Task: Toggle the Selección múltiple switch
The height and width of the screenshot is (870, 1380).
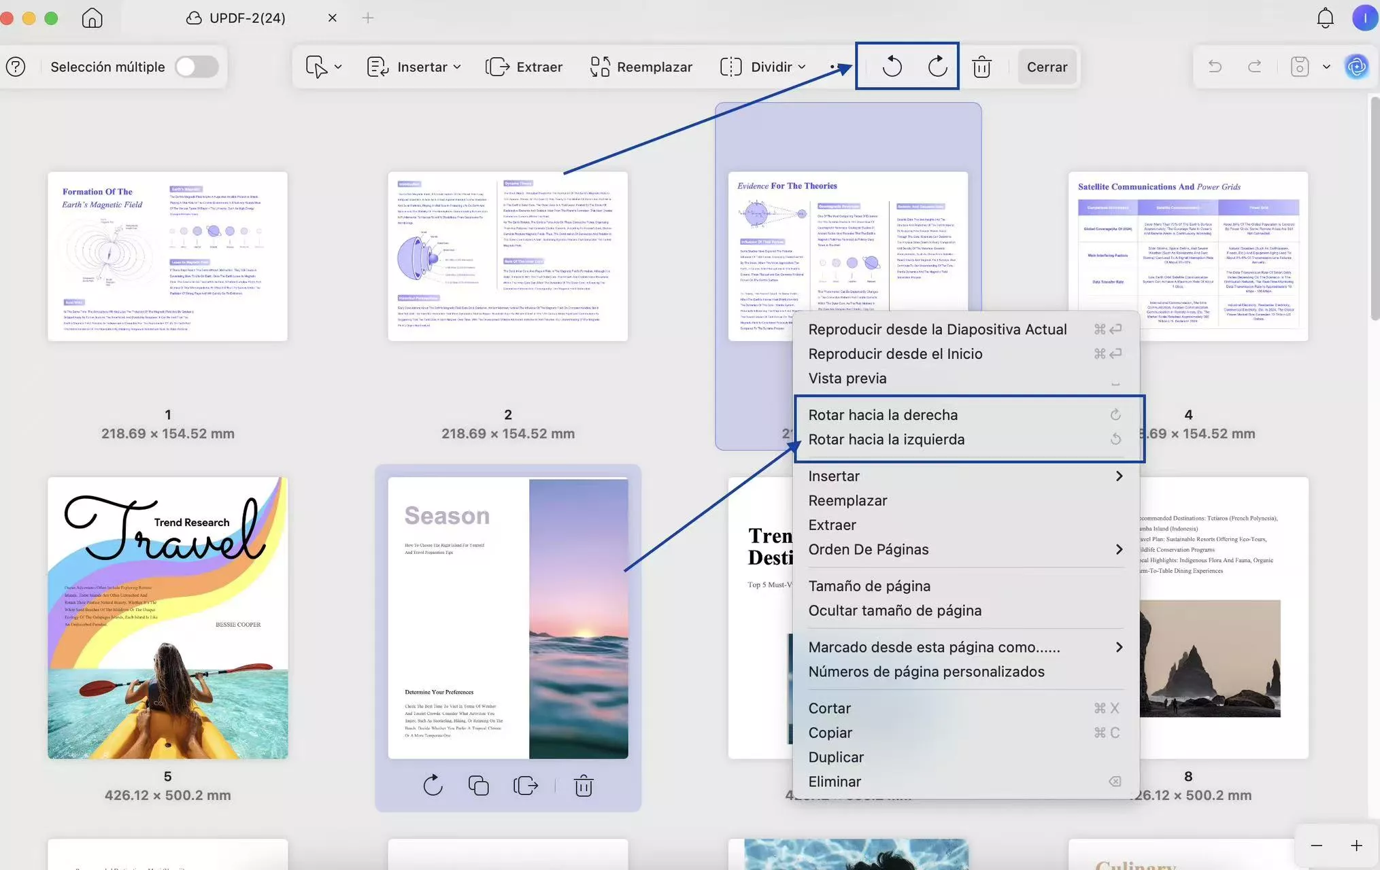Action: coord(196,67)
